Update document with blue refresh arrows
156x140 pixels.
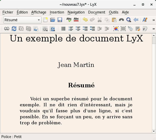coord(14,29)
